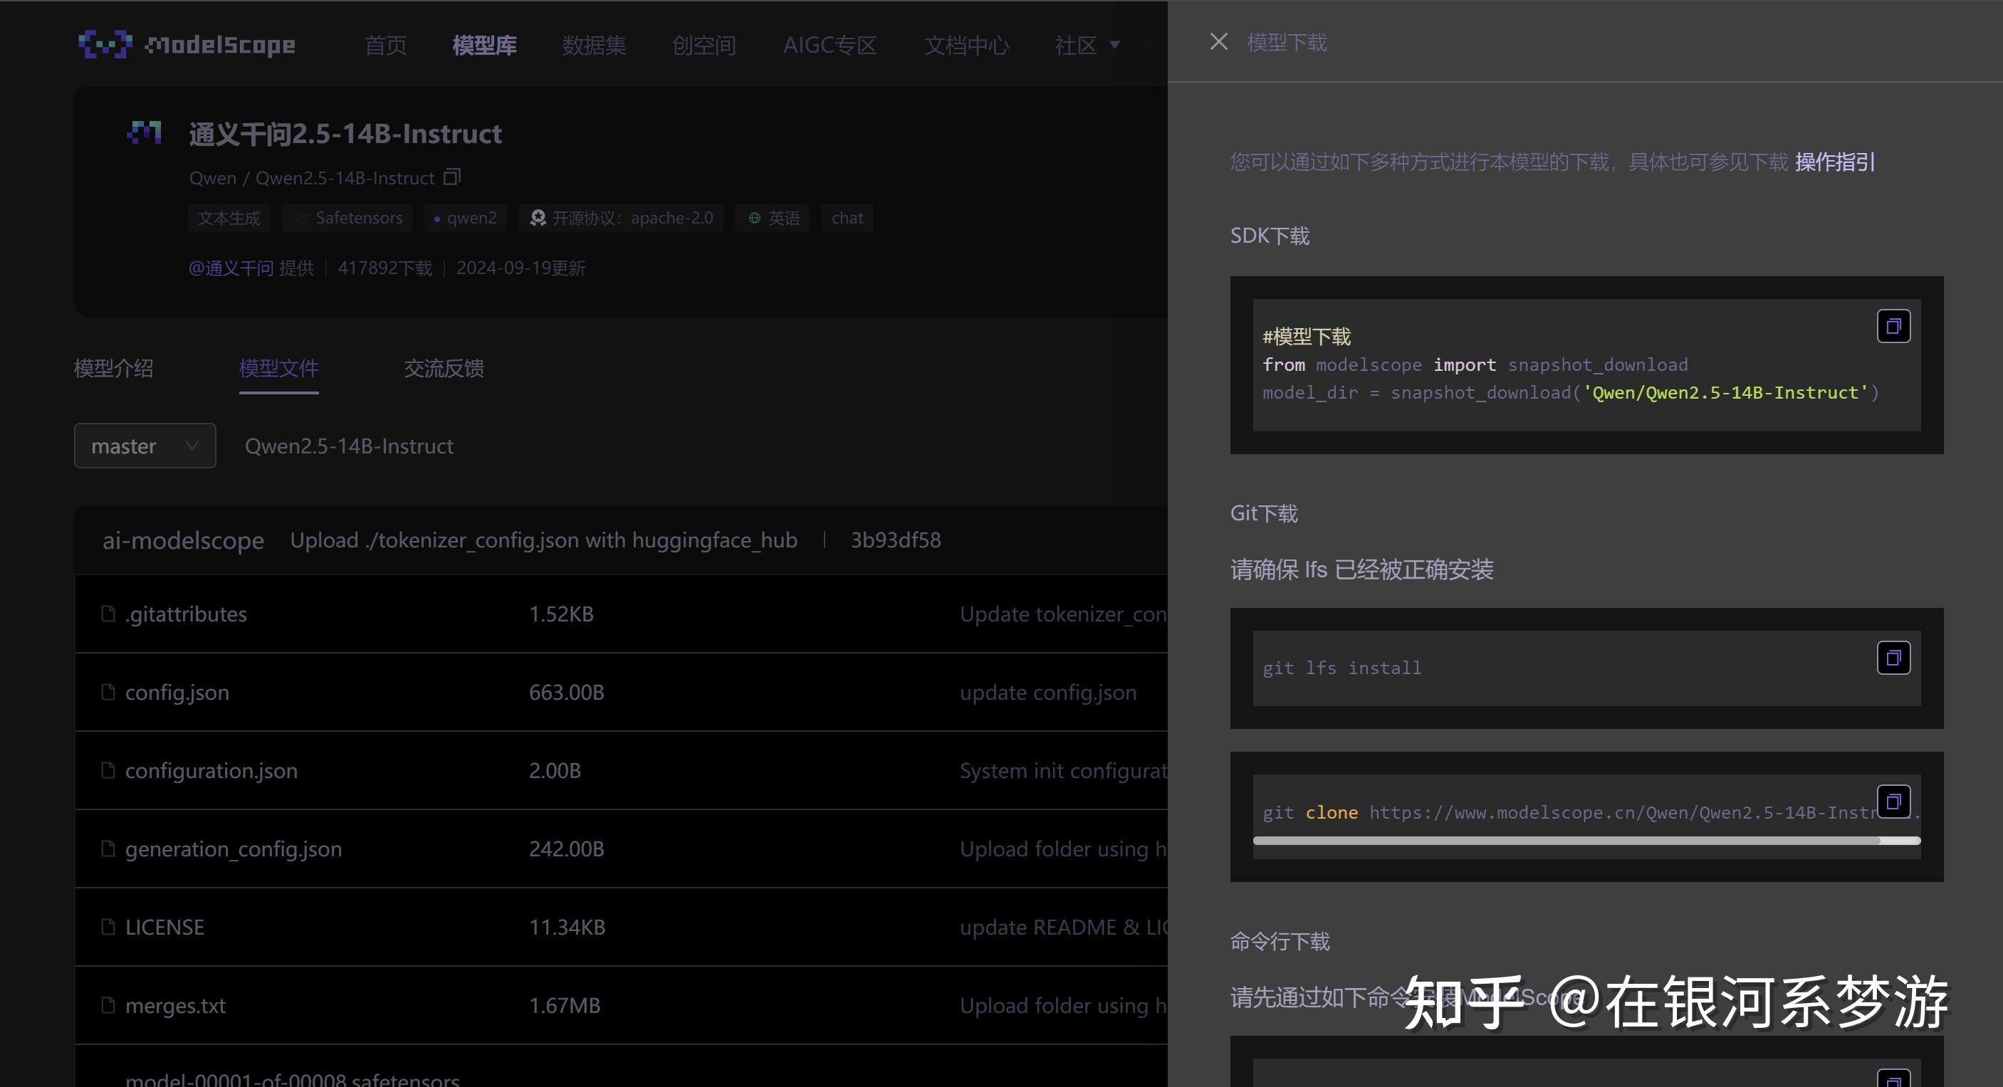Copy the git lfs install command
This screenshot has width=2003, height=1087.
[1895, 657]
